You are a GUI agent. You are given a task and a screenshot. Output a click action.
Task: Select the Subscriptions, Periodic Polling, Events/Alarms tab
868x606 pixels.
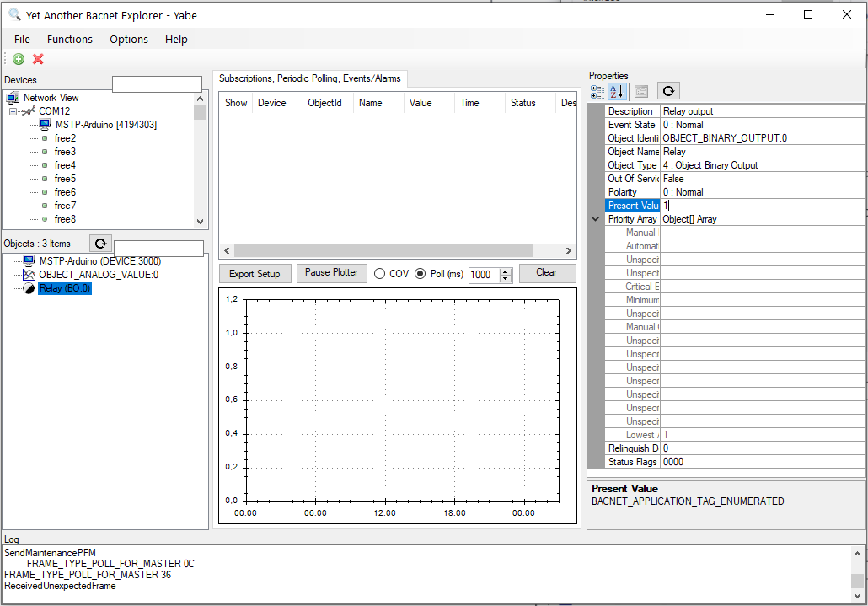pyautogui.click(x=310, y=78)
